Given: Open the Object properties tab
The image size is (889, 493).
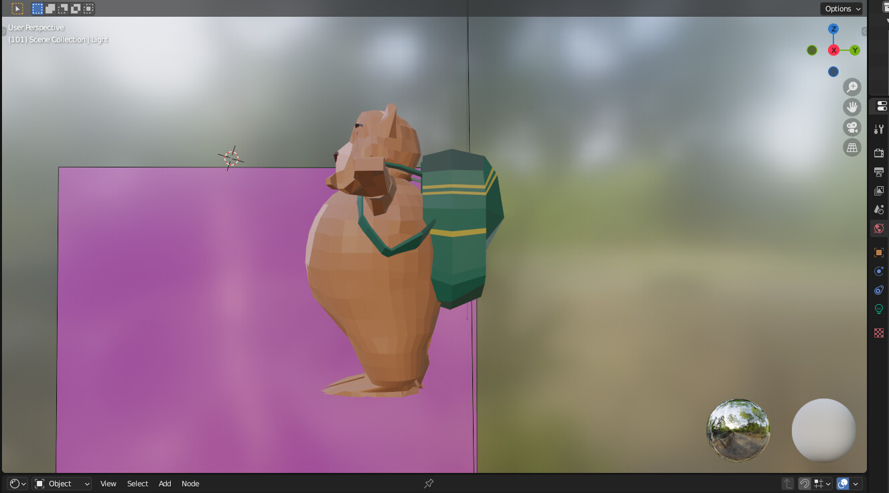Looking at the screenshot, I should point(879,253).
